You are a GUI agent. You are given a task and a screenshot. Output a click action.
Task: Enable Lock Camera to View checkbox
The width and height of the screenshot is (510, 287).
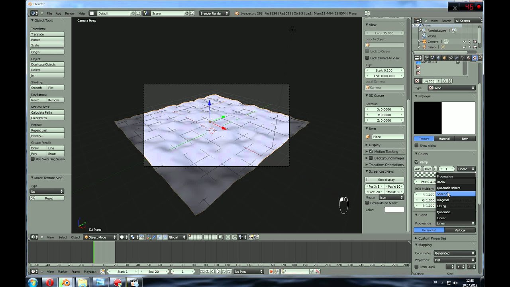[367, 58]
